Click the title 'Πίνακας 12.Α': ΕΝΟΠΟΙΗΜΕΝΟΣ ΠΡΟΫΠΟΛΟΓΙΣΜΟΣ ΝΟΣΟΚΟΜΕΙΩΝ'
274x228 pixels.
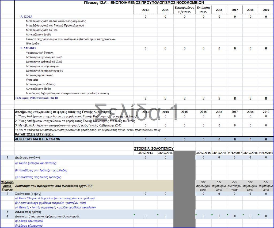point(144,2)
